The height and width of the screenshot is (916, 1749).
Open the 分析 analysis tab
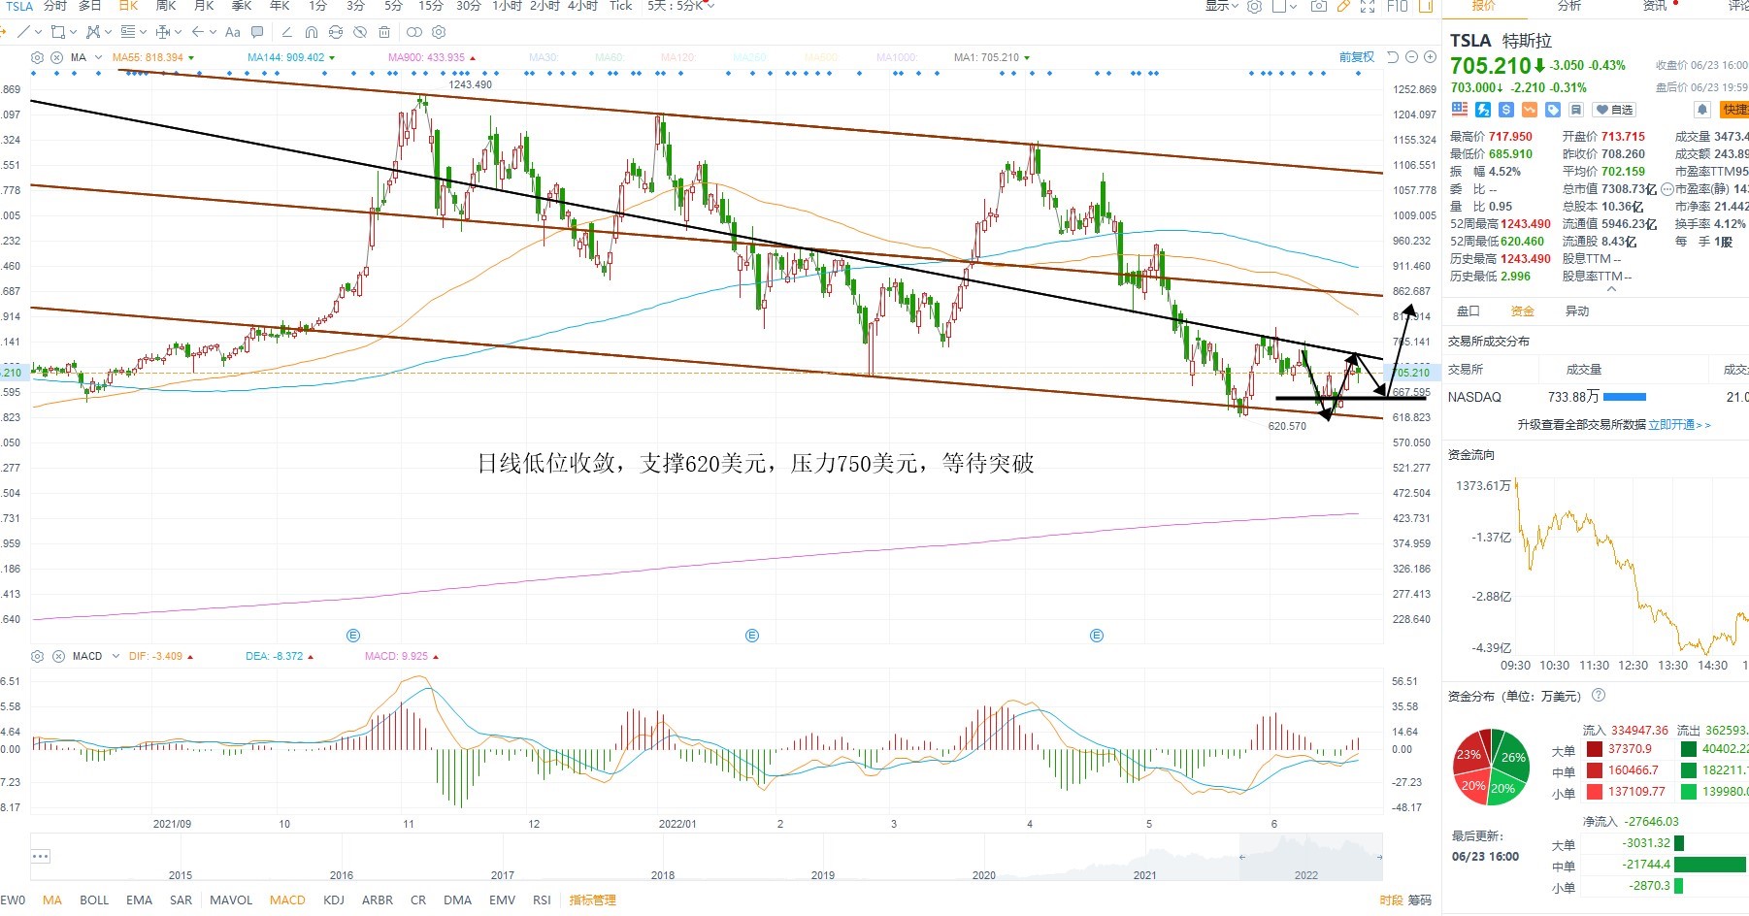point(1569,6)
